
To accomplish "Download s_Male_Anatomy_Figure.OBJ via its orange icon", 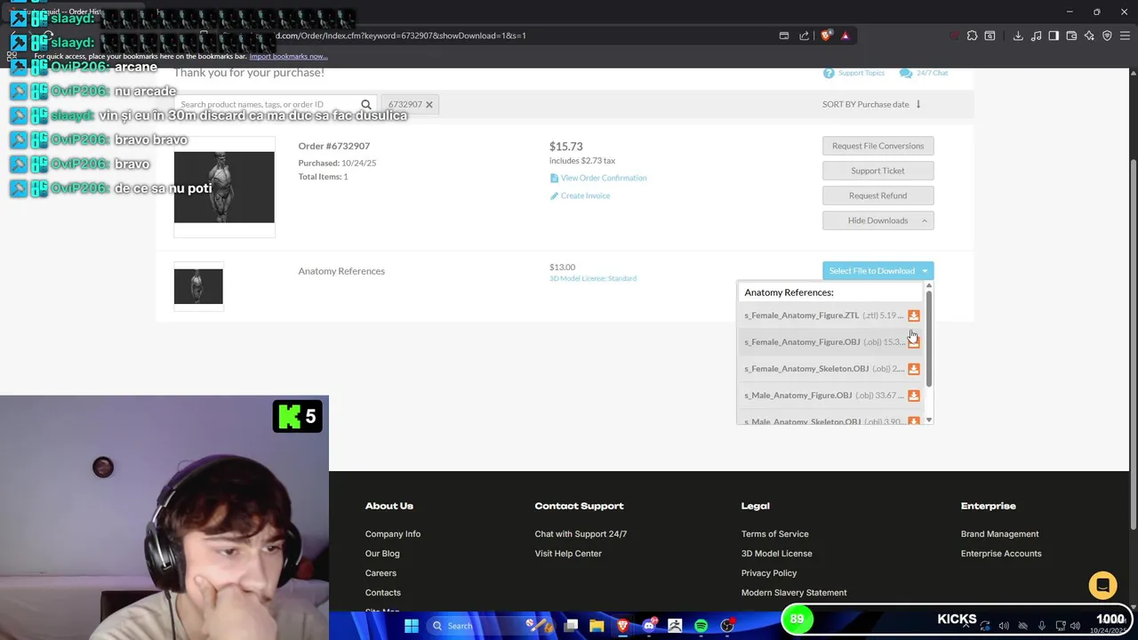I will [913, 396].
